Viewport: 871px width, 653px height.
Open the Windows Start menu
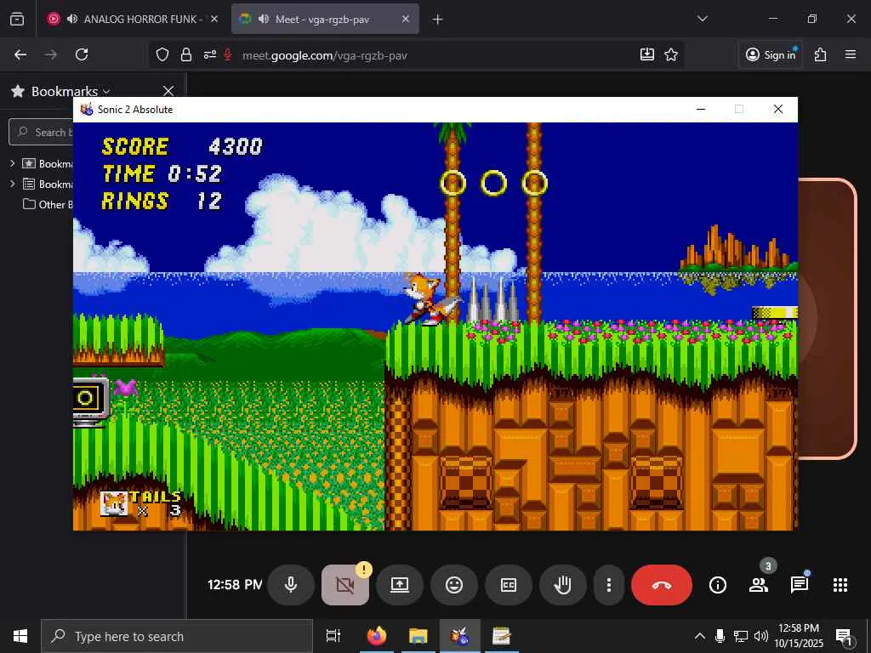[20, 636]
